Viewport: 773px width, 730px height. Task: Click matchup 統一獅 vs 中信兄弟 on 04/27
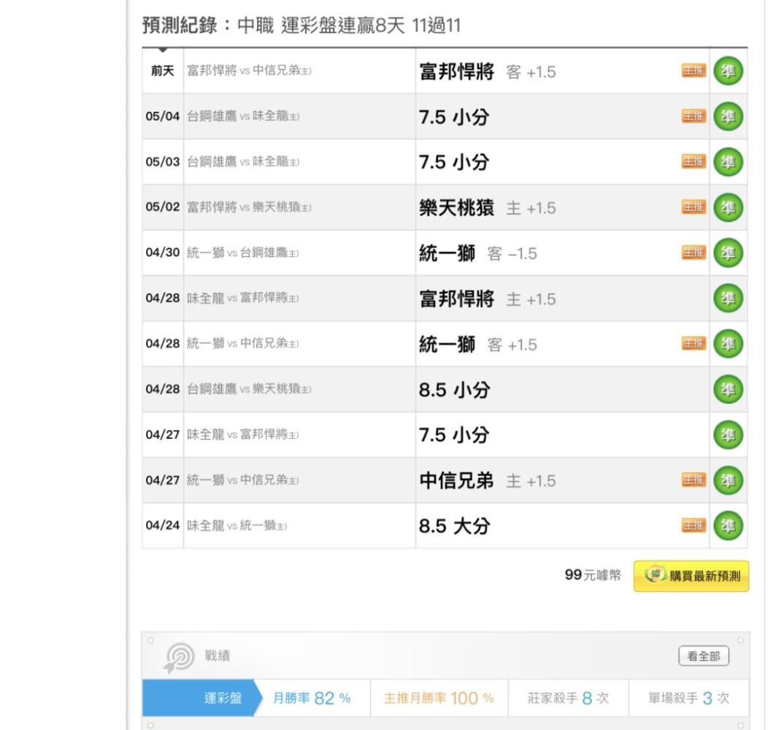tap(243, 480)
